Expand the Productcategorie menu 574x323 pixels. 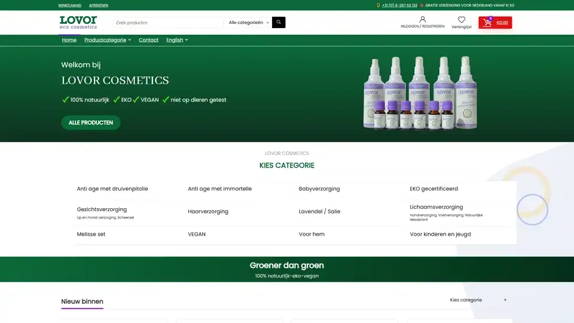pyautogui.click(x=108, y=40)
